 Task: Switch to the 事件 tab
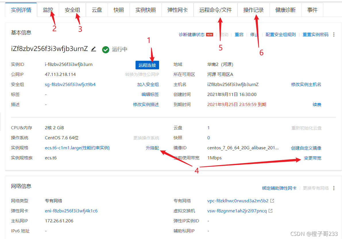coord(312,10)
